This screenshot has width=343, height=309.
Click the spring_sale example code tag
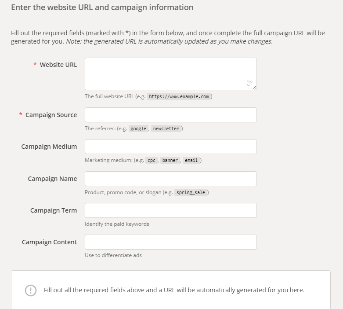tap(191, 192)
